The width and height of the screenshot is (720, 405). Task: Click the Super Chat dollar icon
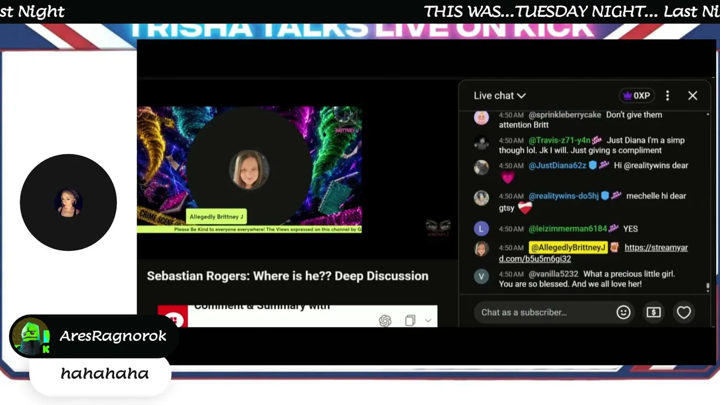pos(654,312)
